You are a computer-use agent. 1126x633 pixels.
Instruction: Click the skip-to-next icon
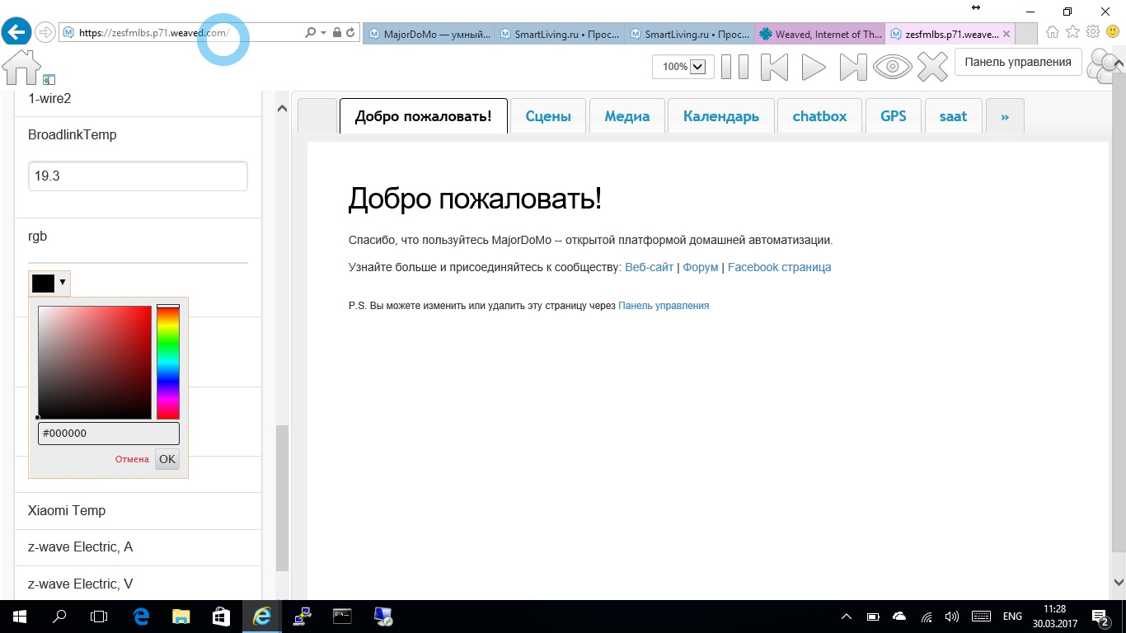tap(853, 67)
